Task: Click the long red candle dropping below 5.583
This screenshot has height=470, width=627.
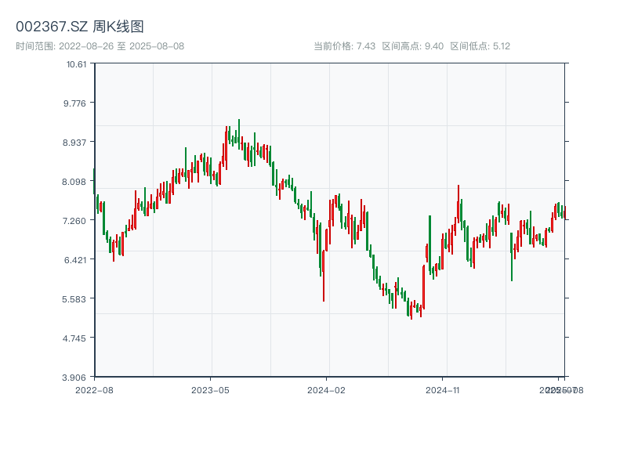Action: [x=324, y=274]
